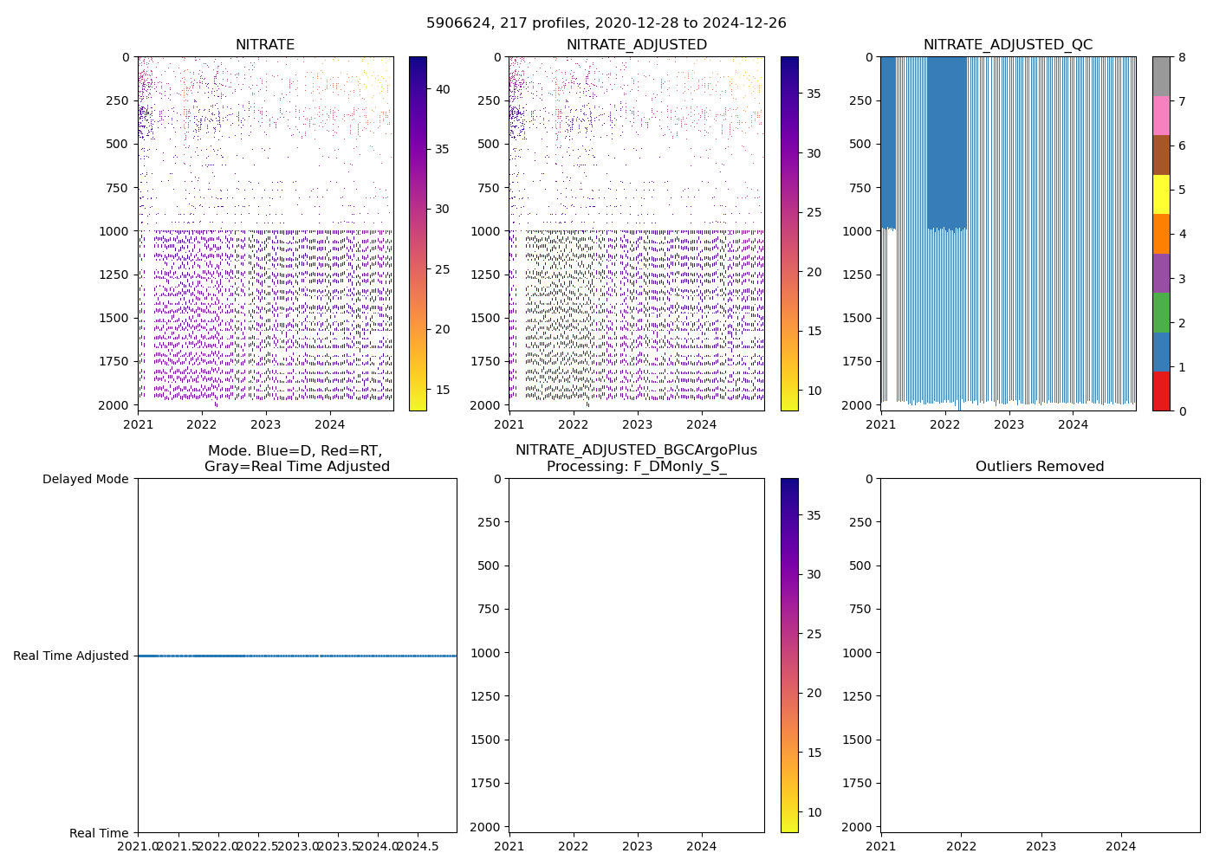1213x866 pixels.
Task: Click the gray top segment of QC colorbar
Action: (x=1161, y=76)
